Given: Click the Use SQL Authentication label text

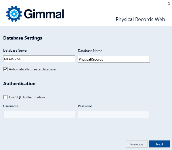Looking at the screenshot, I should (x=27, y=97).
